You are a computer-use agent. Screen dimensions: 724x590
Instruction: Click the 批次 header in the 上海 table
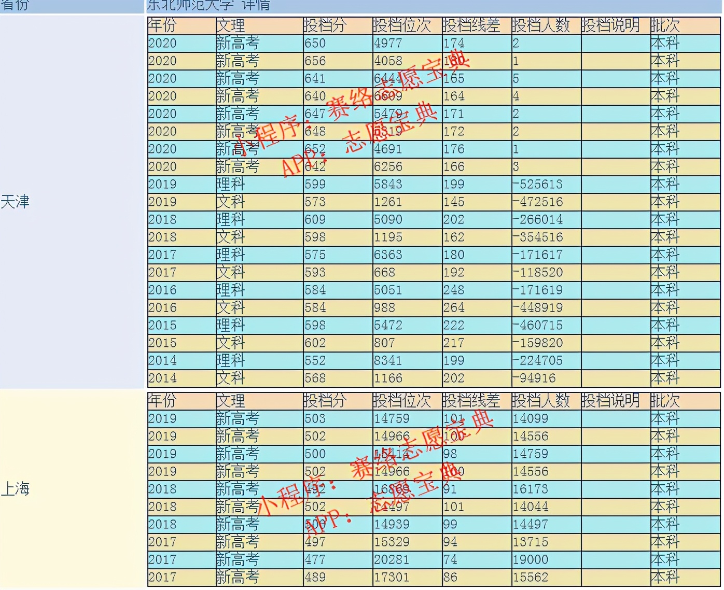point(685,401)
